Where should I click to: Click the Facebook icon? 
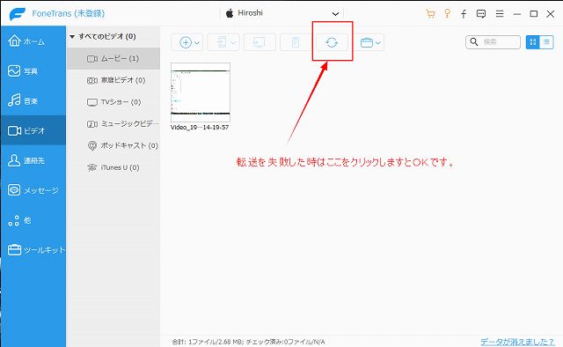tap(464, 14)
